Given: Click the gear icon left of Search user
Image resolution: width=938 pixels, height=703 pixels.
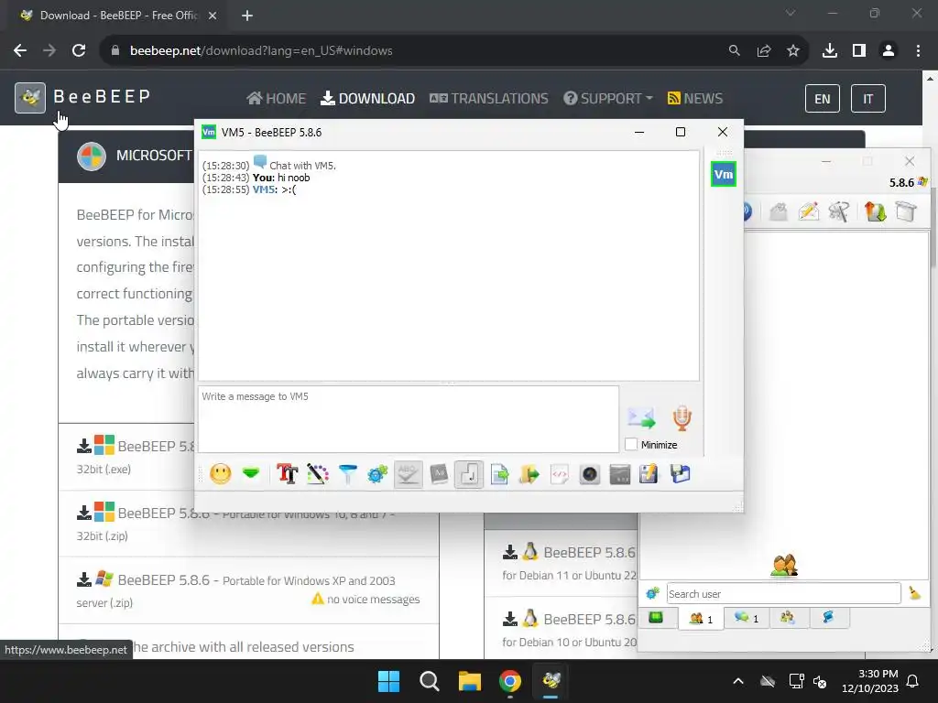Looking at the screenshot, I should tap(652, 593).
